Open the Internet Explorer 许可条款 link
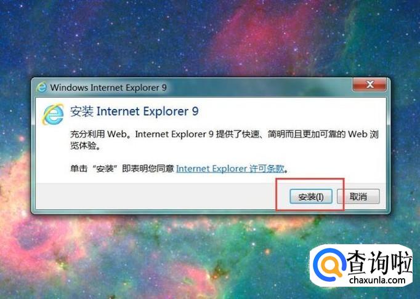The height and width of the screenshot is (299, 420). [x=230, y=169]
